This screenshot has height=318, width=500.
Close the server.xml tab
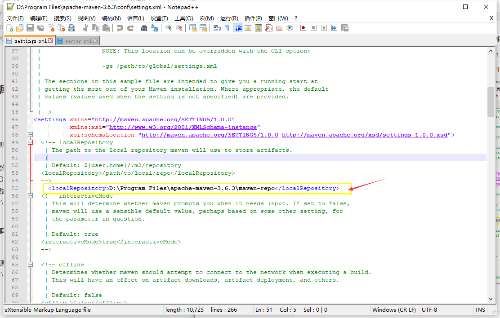(95, 41)
